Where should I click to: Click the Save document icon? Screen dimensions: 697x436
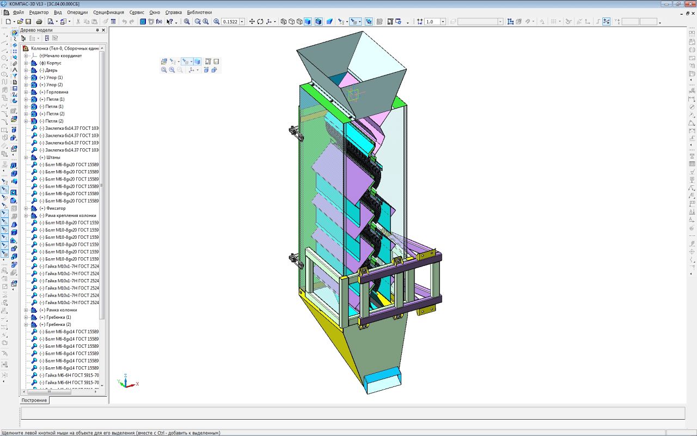pyautogui.click(x=28, y=22)
